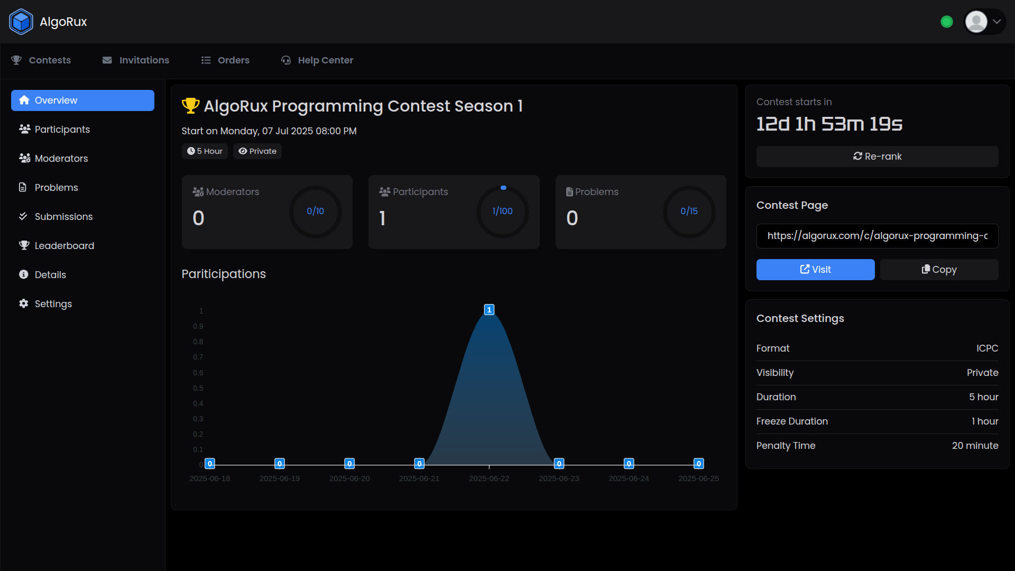Viewport: 1015px width, 571px height.
Task: Click the green online status indicator
Action: click(x=947, y=22)
